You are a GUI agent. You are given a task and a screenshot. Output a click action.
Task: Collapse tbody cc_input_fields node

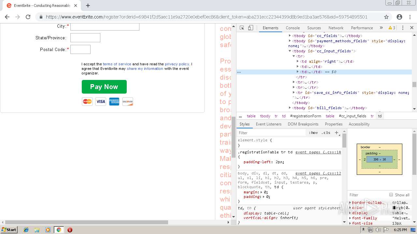tap(290, 51)
